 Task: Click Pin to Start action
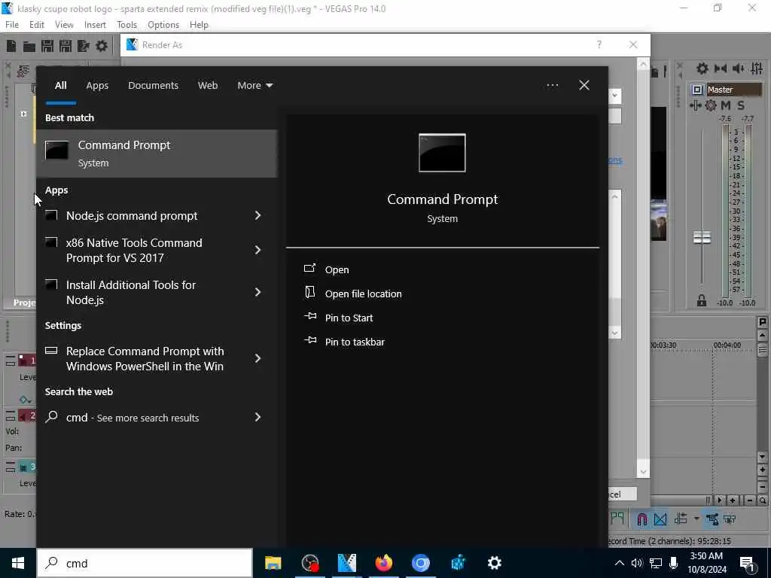click(x=349, y=318)
